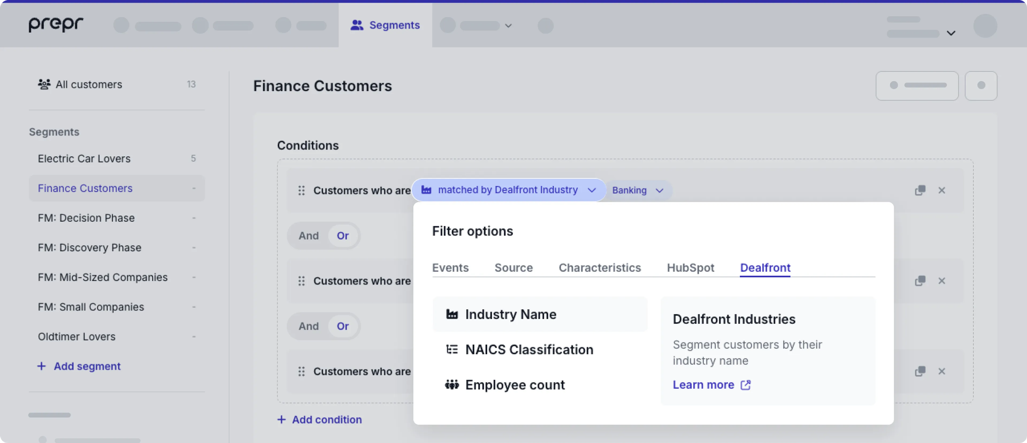
Task: Expand the navbar dropdown chevron after Segments
Action: (x=508, y=25)
